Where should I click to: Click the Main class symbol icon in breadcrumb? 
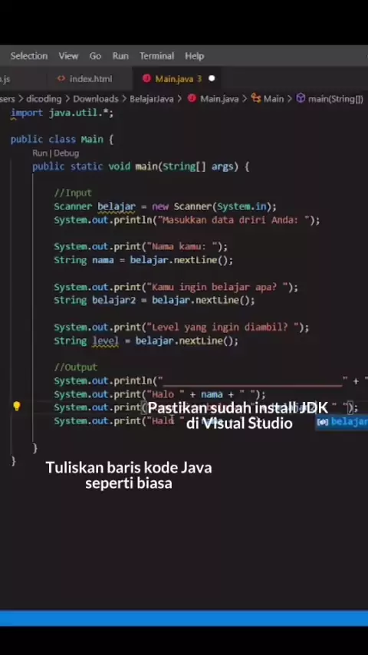click(256, 99)
